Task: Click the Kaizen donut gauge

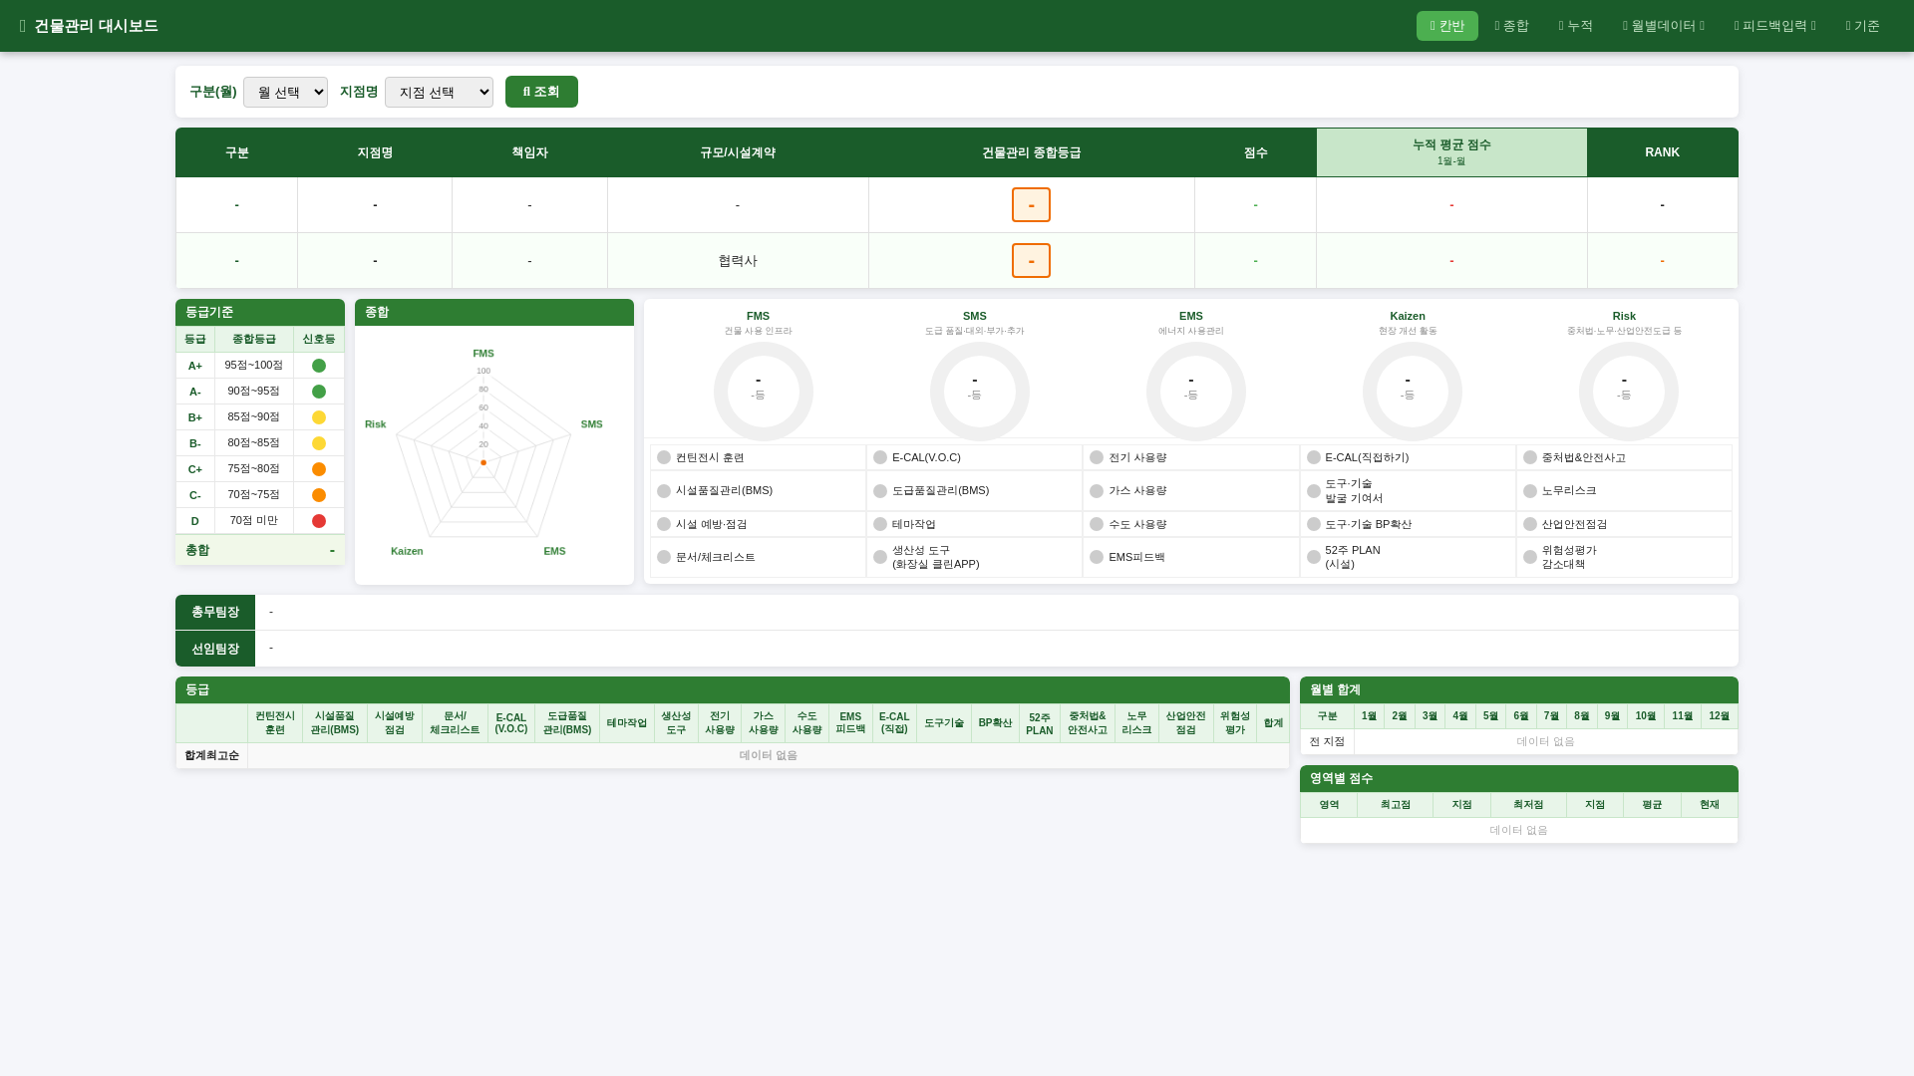Action: point(1412,392)
